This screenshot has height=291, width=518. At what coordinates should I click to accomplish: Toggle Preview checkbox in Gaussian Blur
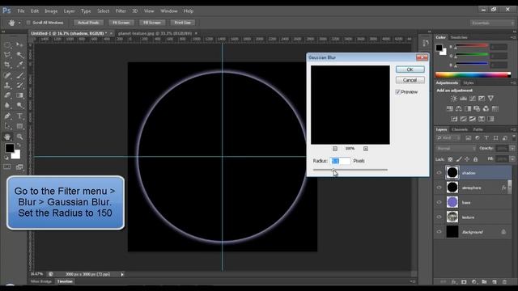tap(398, 91)
